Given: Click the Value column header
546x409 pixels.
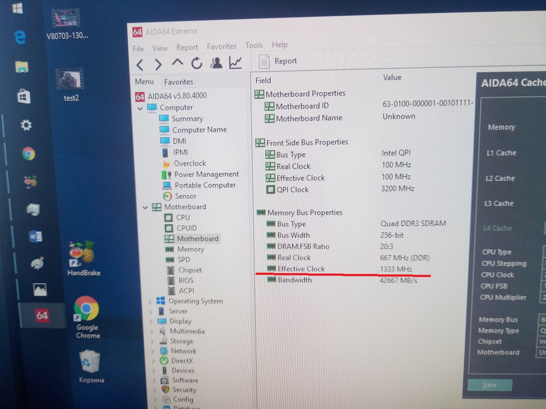Looking at the screenshot, I should click(x=392, y=77).
